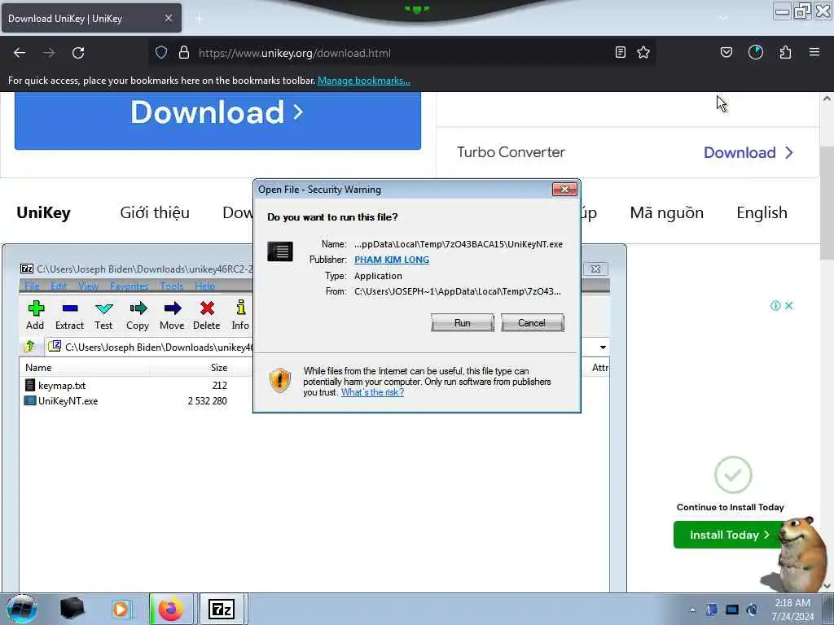The width and height of the screenshot is (834, 625).
Task: Open the Extensions puzzle icon
Action: (x=785, y=52)
